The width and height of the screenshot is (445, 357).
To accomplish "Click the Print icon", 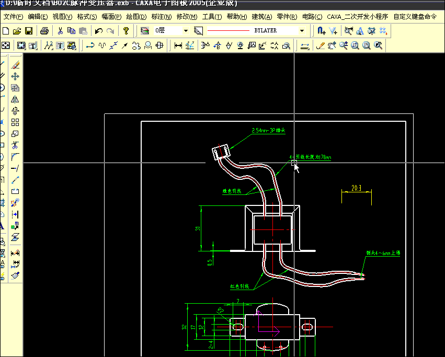I will [44, 31].
